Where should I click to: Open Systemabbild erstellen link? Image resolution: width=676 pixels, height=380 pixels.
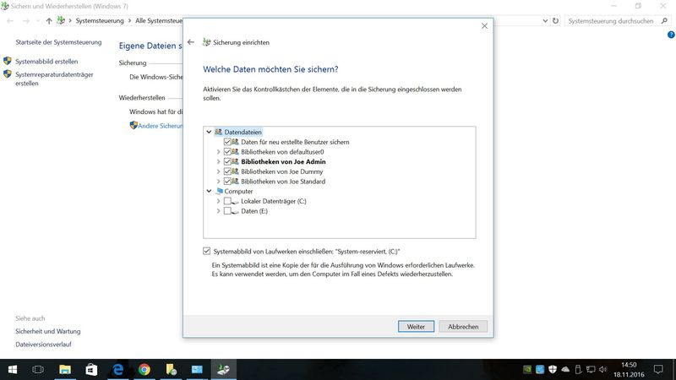pos(46,62)
